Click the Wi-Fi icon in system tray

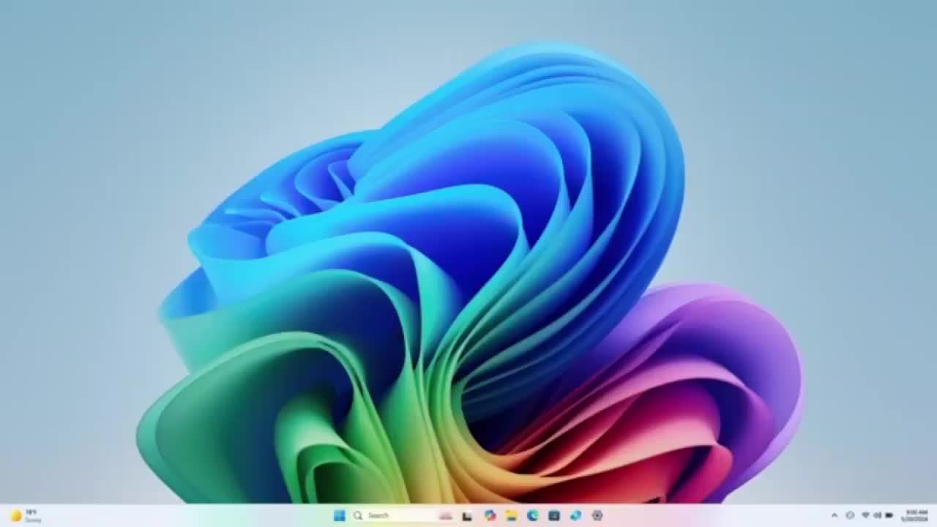point(866,516)
